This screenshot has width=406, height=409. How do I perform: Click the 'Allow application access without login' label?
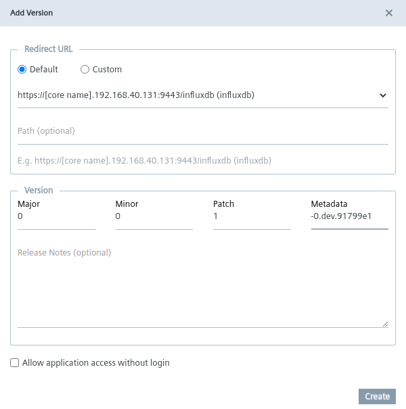95,363
